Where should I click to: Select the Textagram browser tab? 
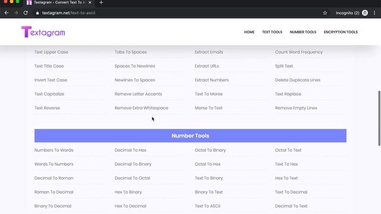tap(60, 2)
